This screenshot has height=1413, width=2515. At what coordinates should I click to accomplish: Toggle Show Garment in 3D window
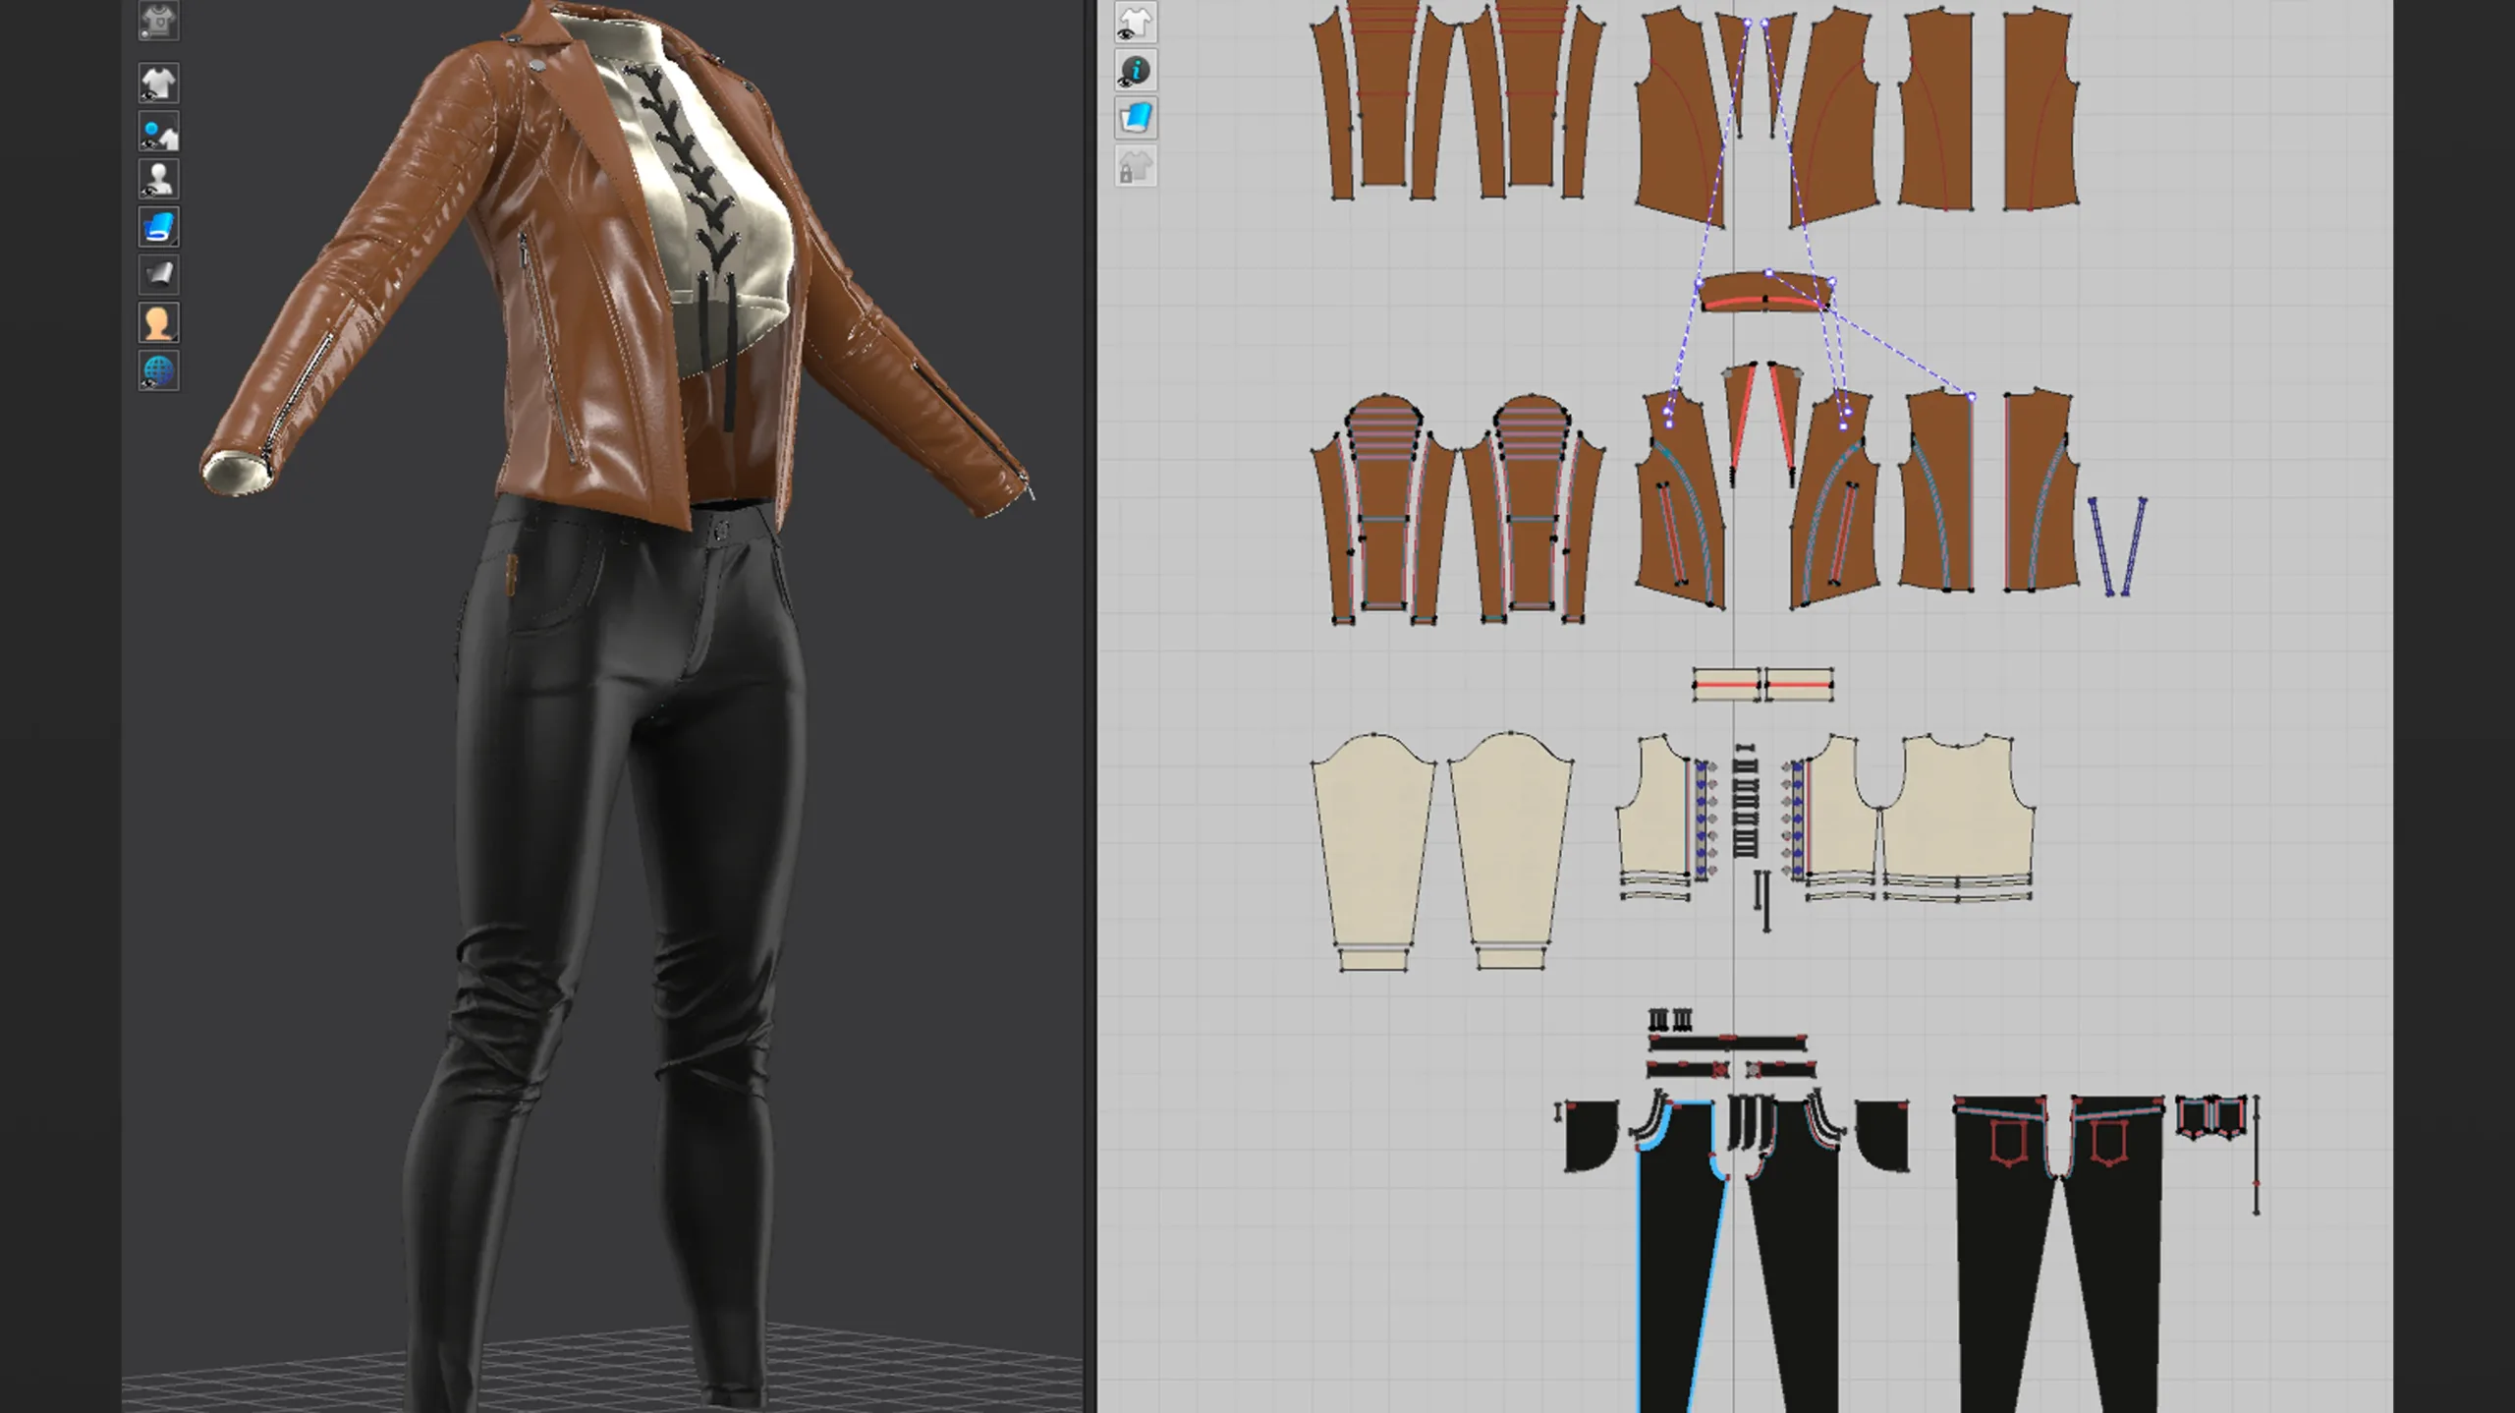[158, 84]
